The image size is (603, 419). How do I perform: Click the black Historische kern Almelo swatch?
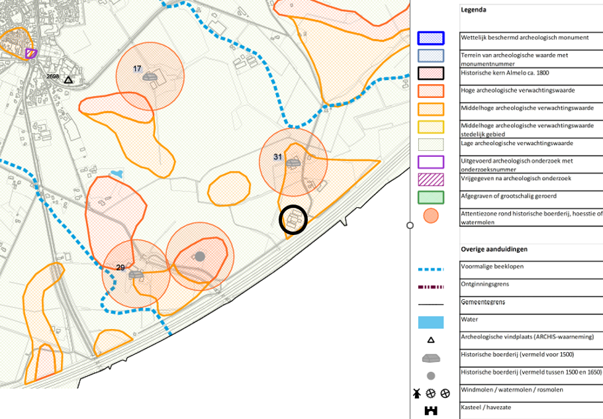(431, 73)
